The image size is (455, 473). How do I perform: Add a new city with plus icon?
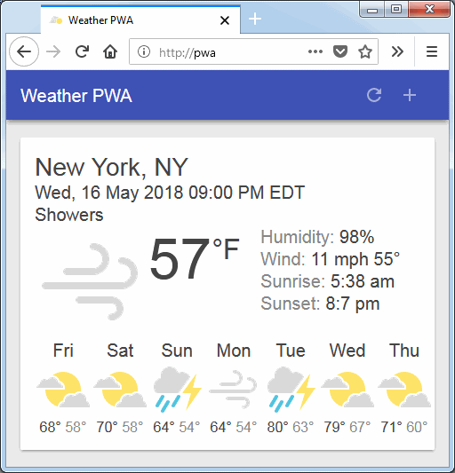(x=410, y=95)
